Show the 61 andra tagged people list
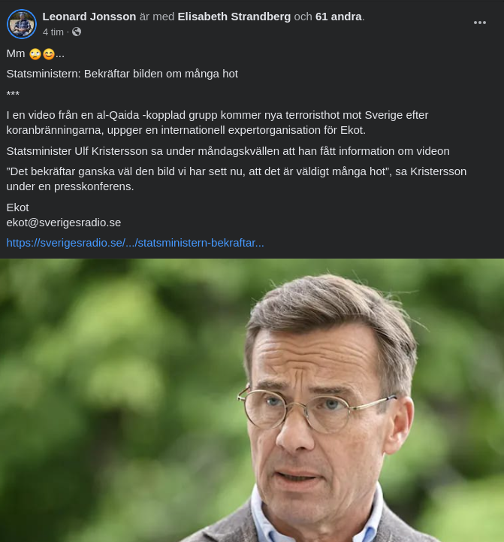Image resolution: width=504 pixels, height=542 pixels. pos(339,17)
